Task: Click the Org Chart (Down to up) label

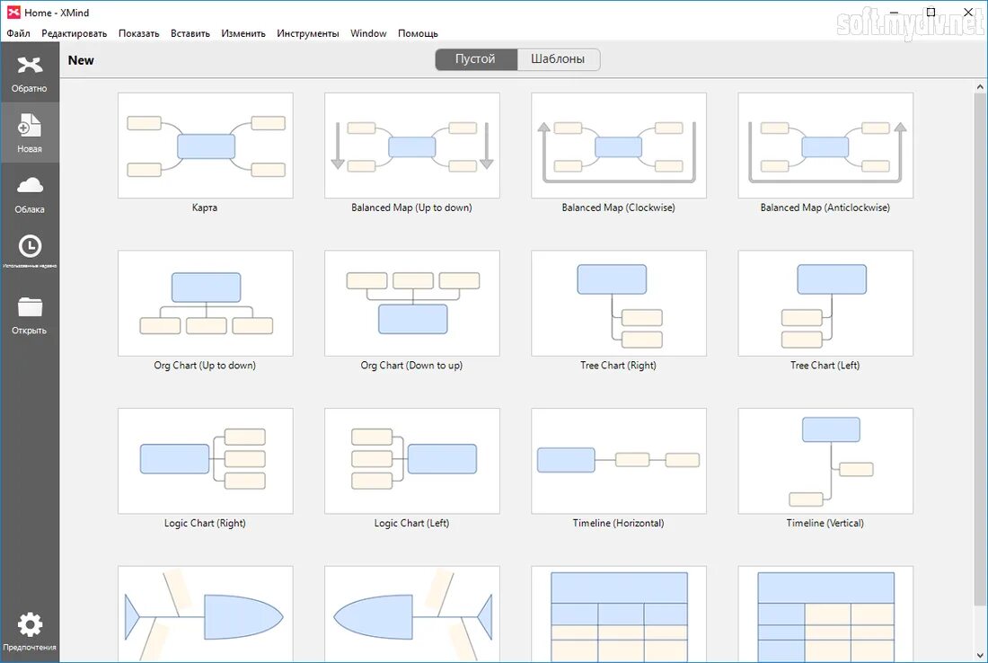Action: tap(411, 365)
